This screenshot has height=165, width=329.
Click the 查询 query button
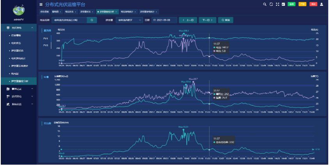[225, 19]
